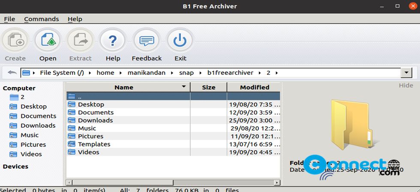Expand the arrow after 2 in path
Viewport: 420px width, 192px height.
pos(276,73)
